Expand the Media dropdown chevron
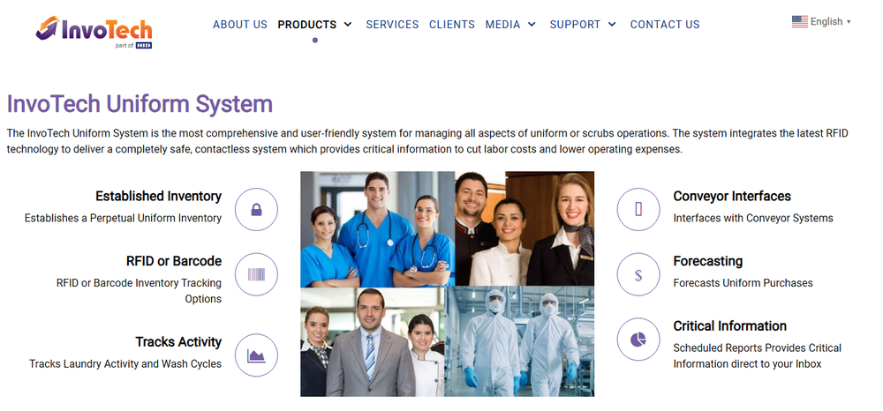Image resolution: width=883 pixels, height=411 pixels. click(532, 24)
